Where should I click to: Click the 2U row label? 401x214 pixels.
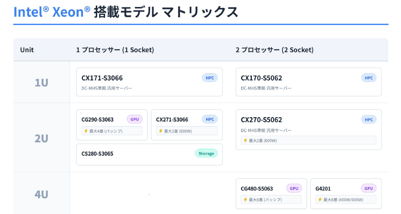41,138
